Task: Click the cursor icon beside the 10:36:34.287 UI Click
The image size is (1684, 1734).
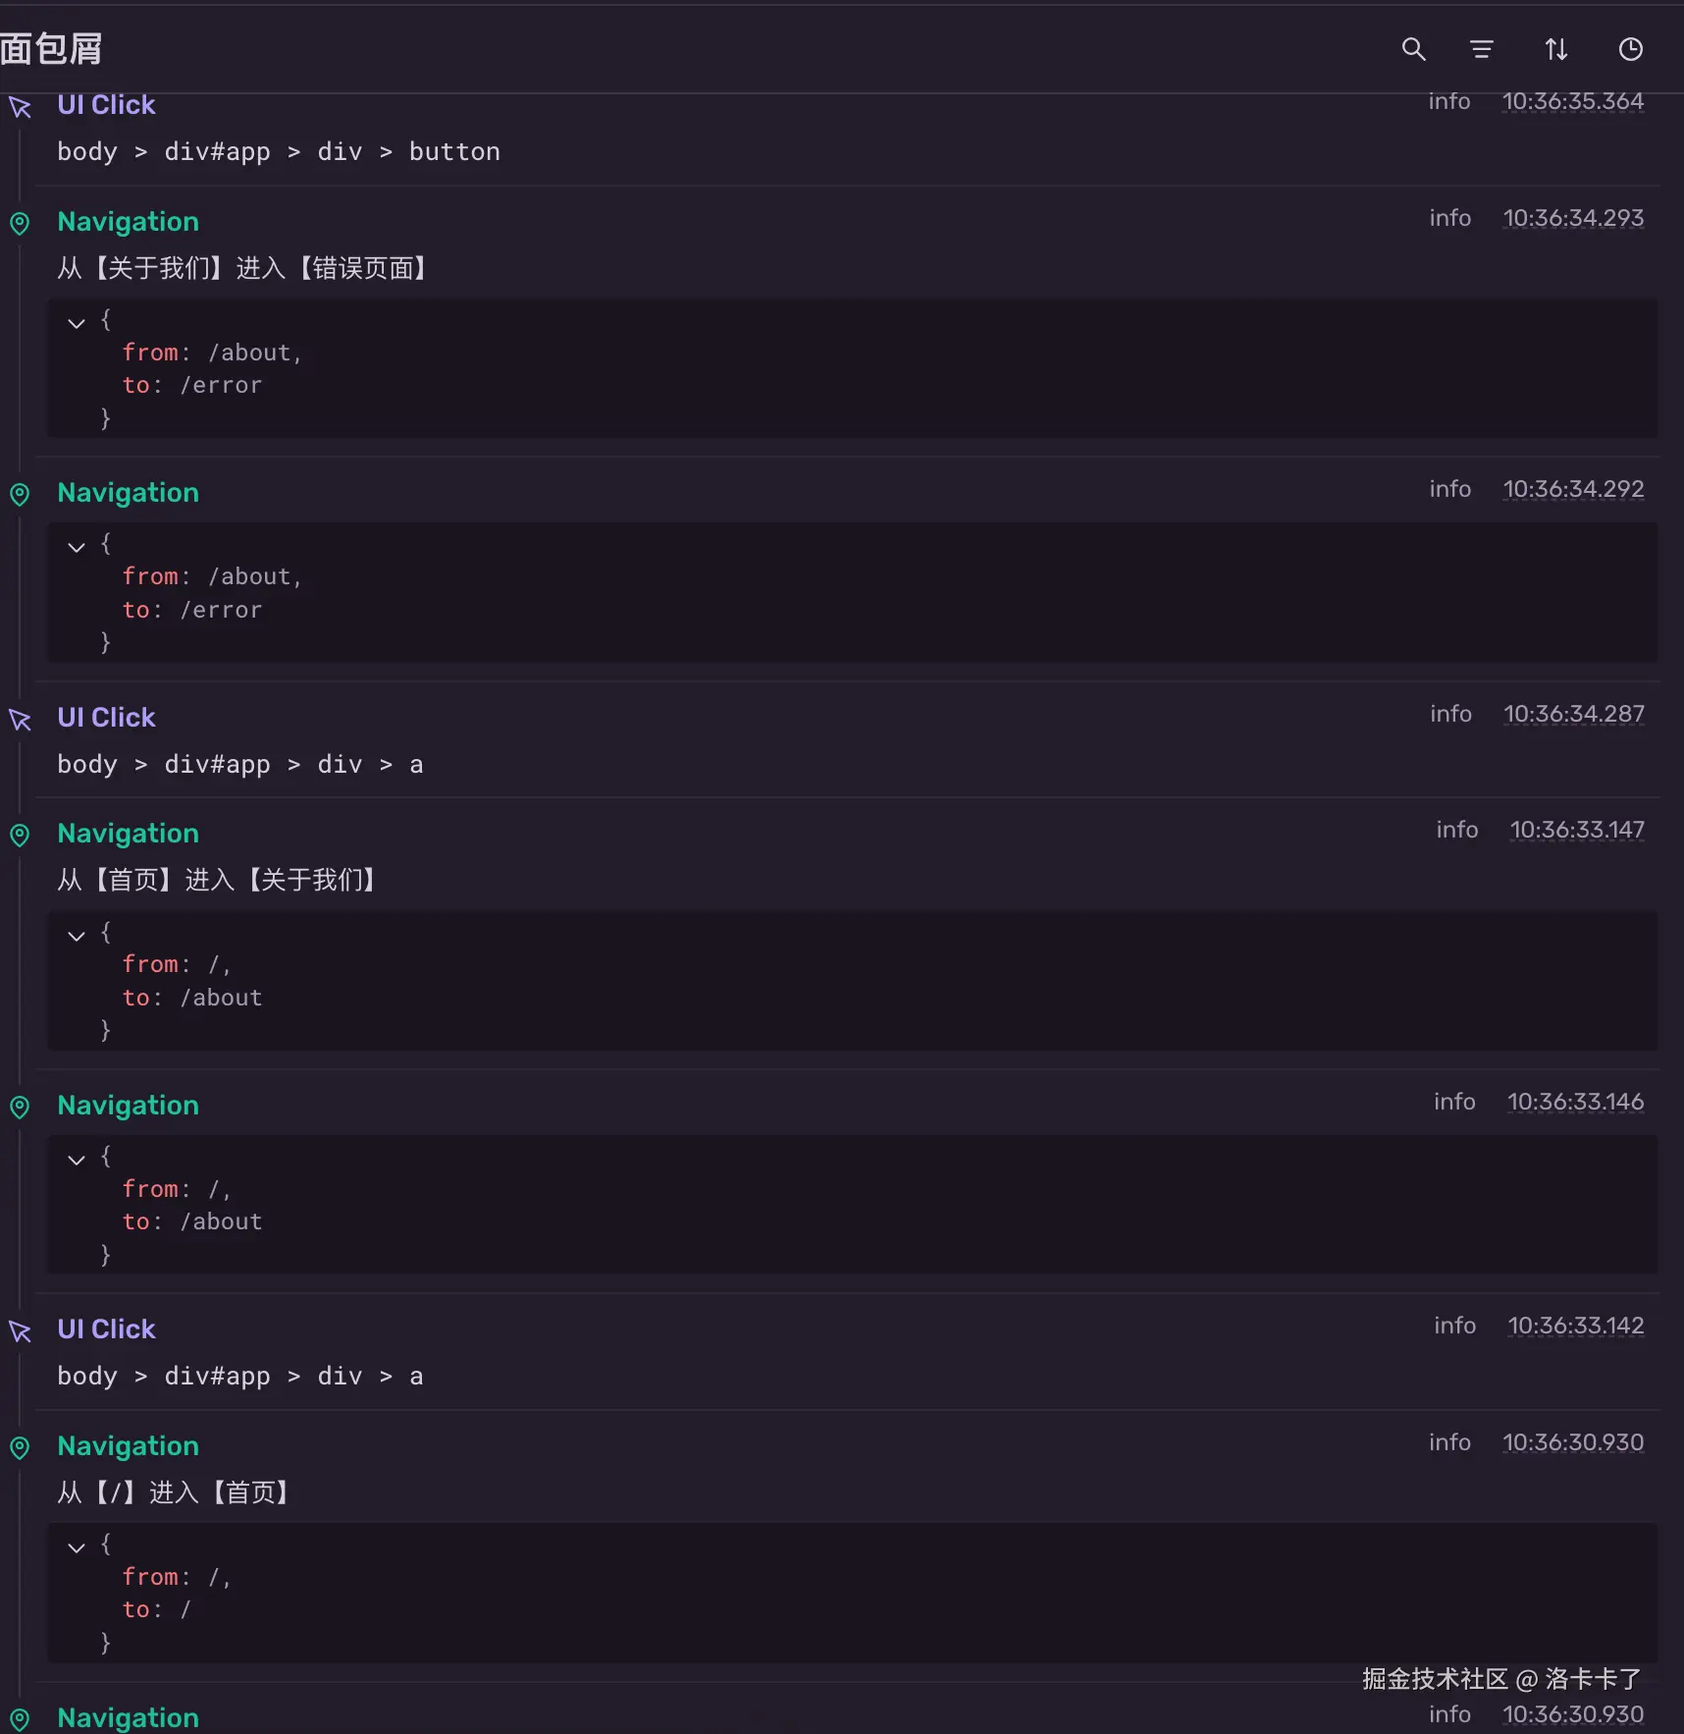Action: (20, 720)
